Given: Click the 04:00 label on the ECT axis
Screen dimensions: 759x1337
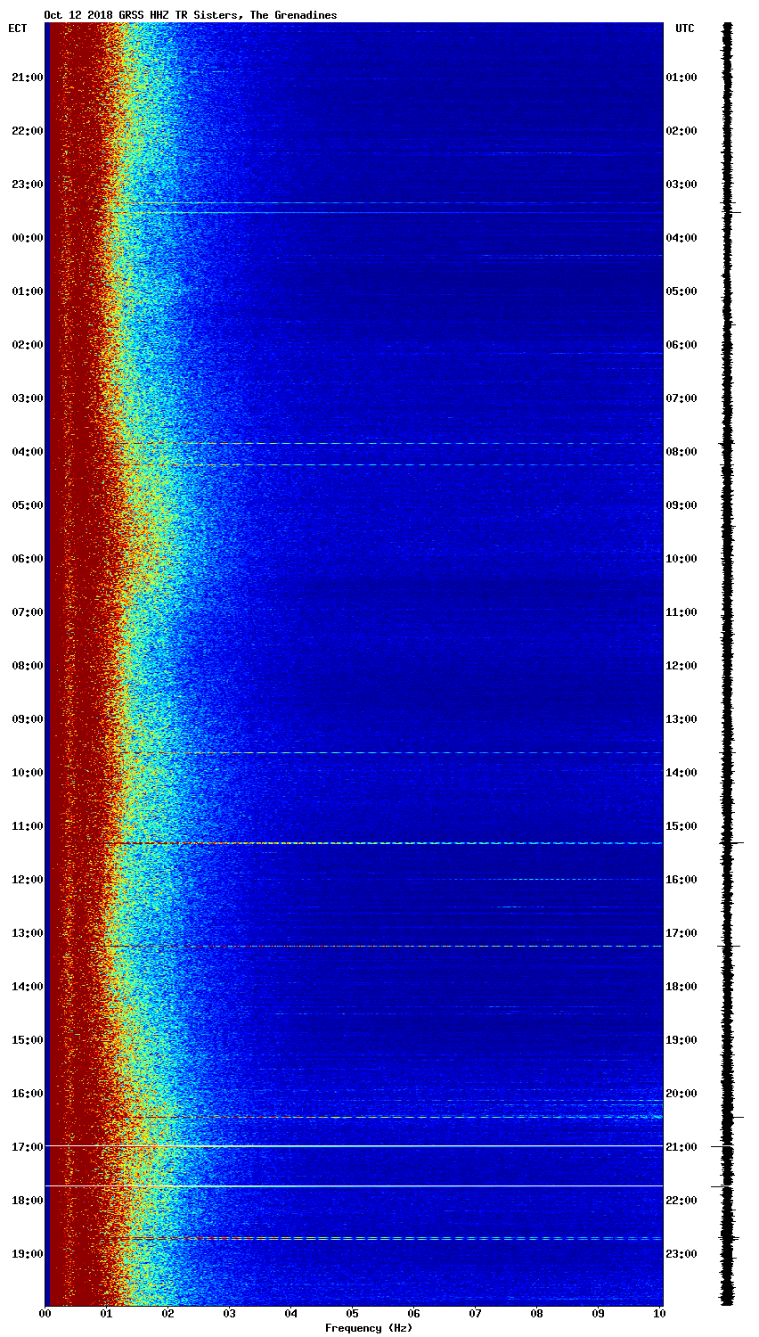Looking at the screenshot, I should pyautogui.click(x=27, y=452).
